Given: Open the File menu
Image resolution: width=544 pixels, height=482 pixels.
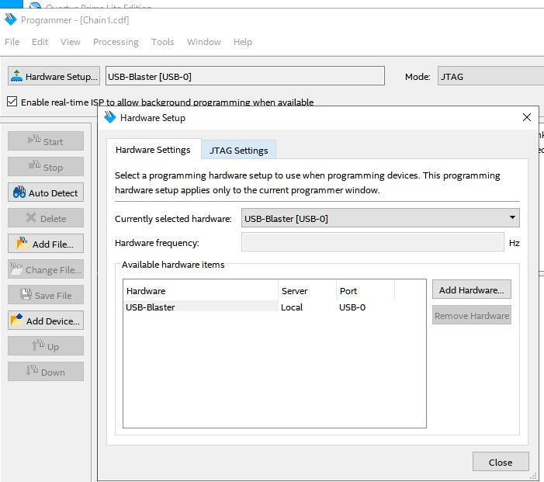Looking at the screenshot, I should [12, 42].
